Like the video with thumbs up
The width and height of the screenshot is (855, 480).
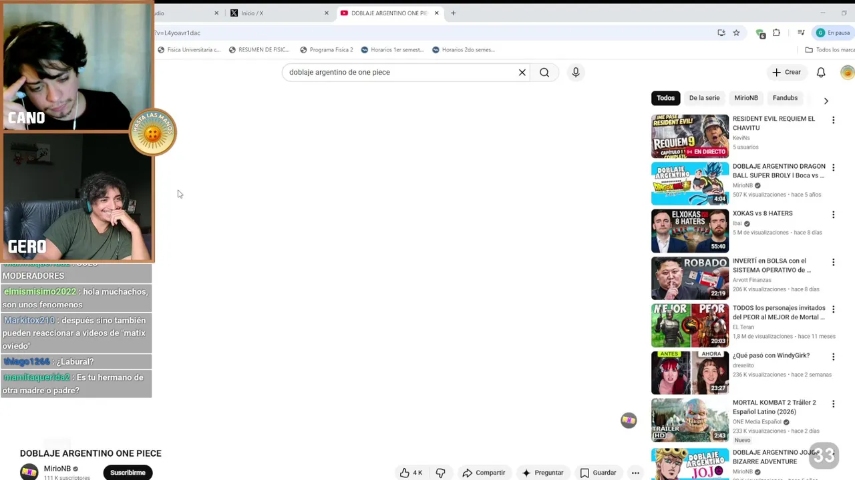pyautogui.click(x=411, y=473)
